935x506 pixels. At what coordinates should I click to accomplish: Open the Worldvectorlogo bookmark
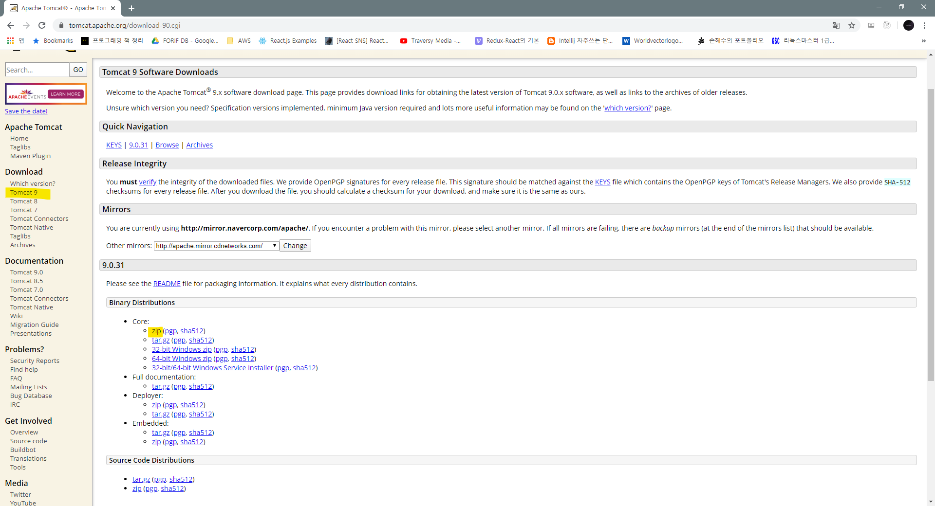[653, 41]
